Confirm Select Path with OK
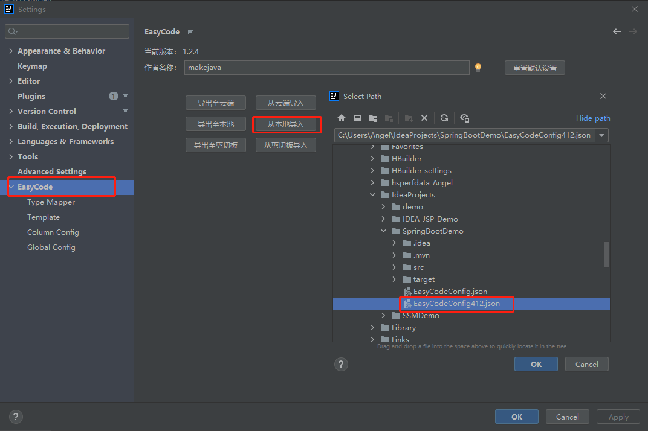The height and width of the screenshot is (431, 648). click(x=536, y=364)
